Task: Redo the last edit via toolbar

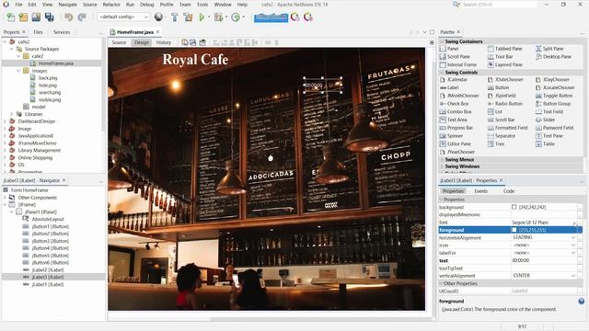Action: [x=82, y=17]
